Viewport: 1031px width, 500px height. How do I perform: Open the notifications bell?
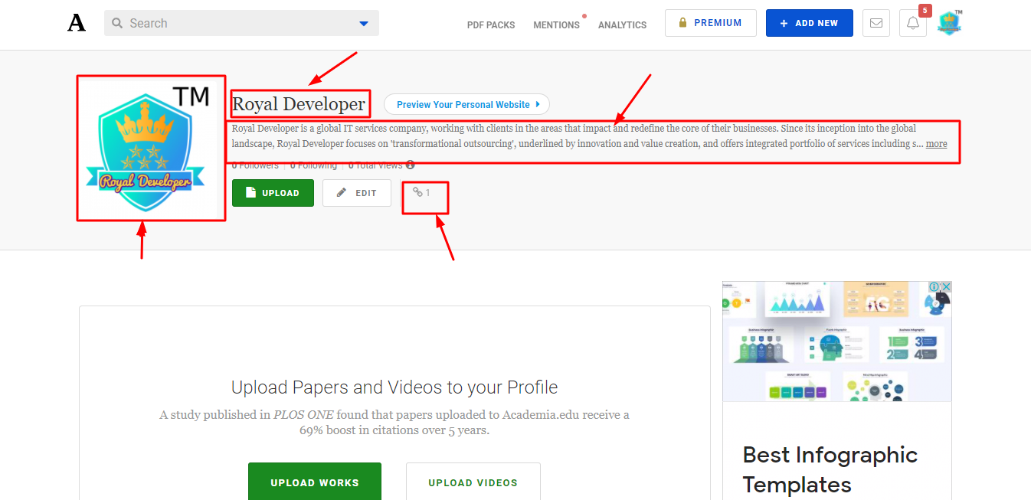[912, 23]
